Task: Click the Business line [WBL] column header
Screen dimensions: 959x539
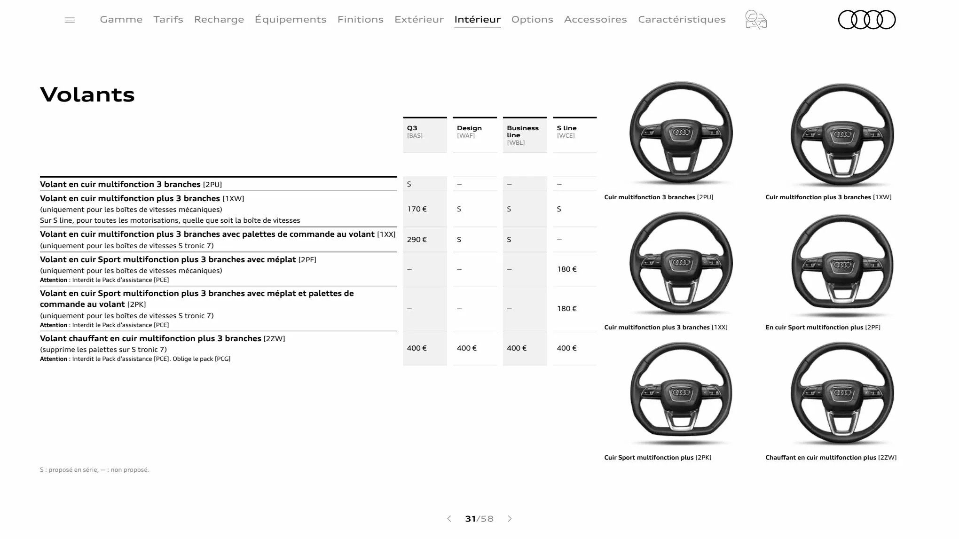Action: point(525,135)
